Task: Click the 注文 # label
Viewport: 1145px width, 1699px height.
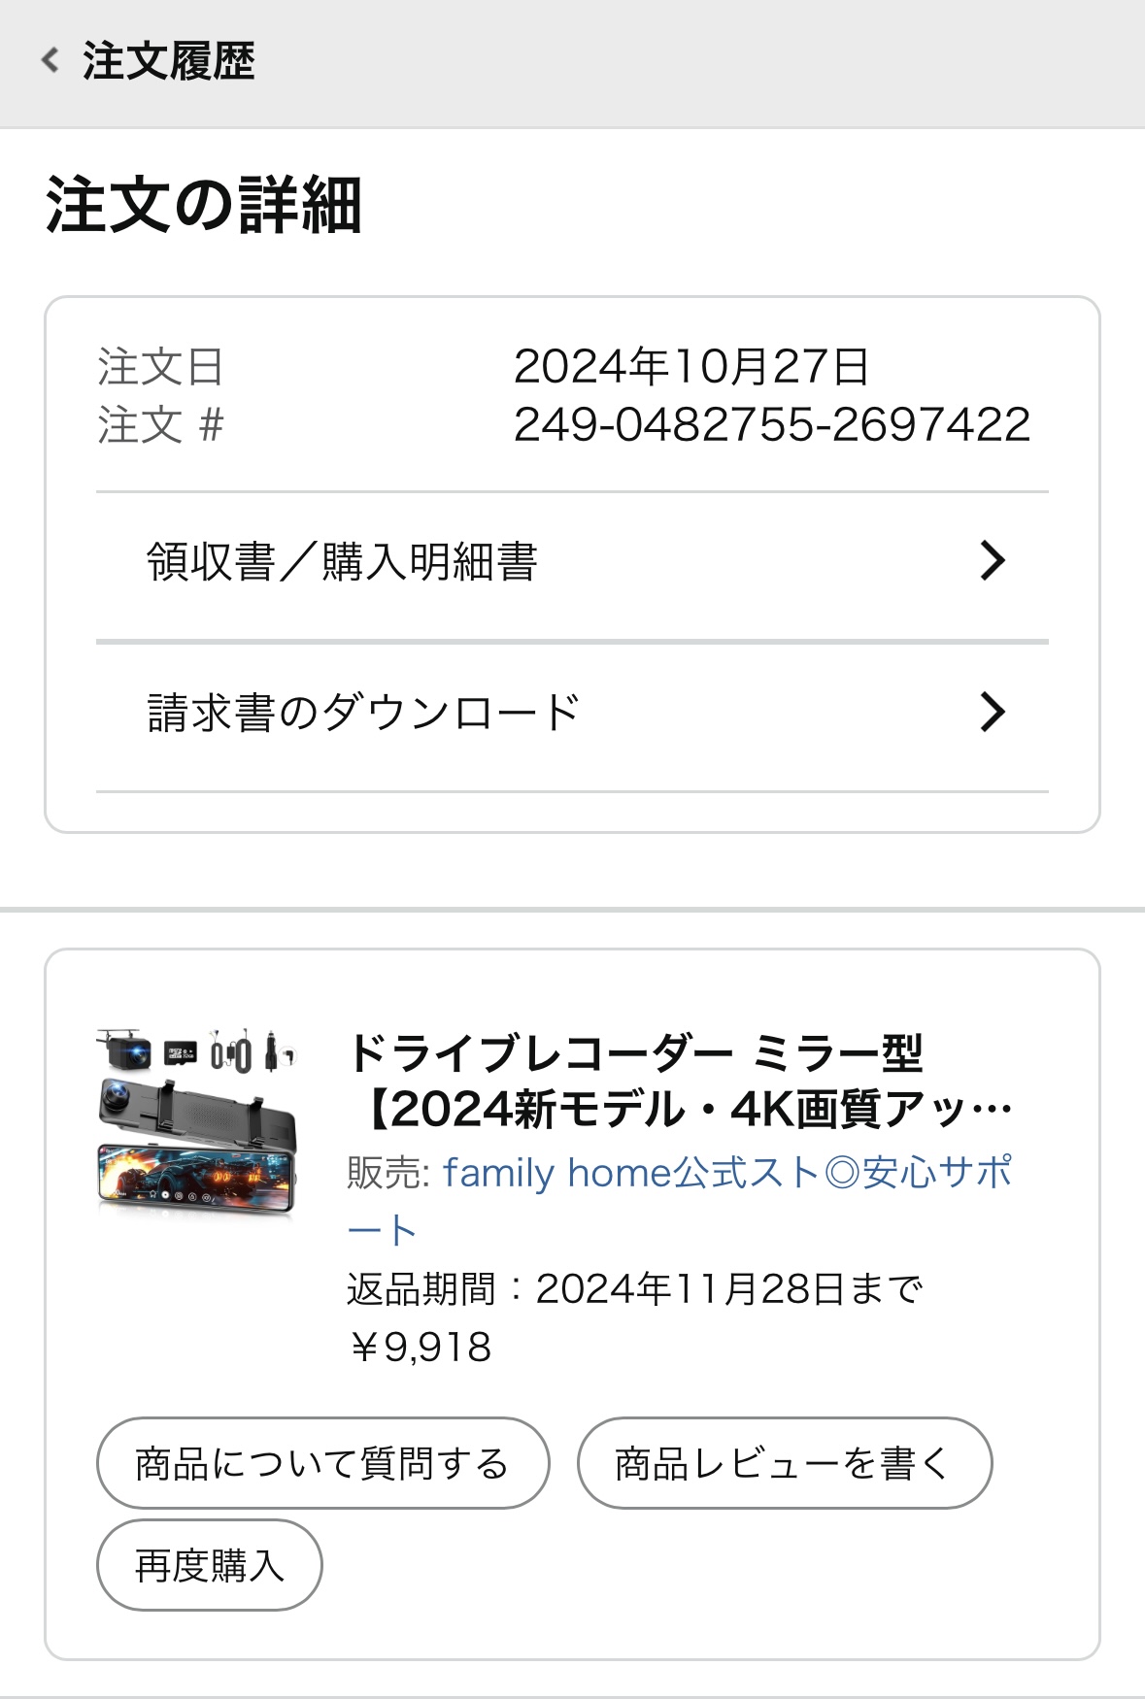Action: (x=160, y=425)
